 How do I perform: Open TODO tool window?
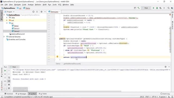(x=43, y=94)
